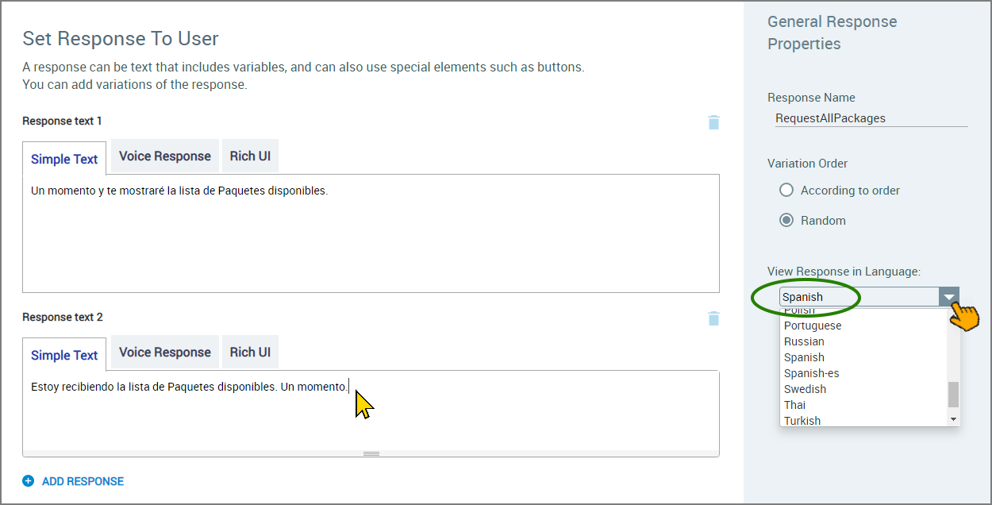
Task: Grab the resize handle under Response text 2
Action: [x=371, y=453]
